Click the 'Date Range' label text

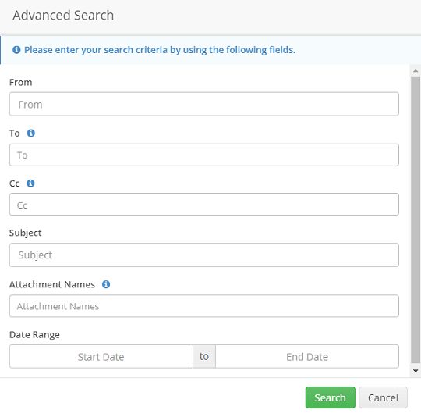click(34, 335)
